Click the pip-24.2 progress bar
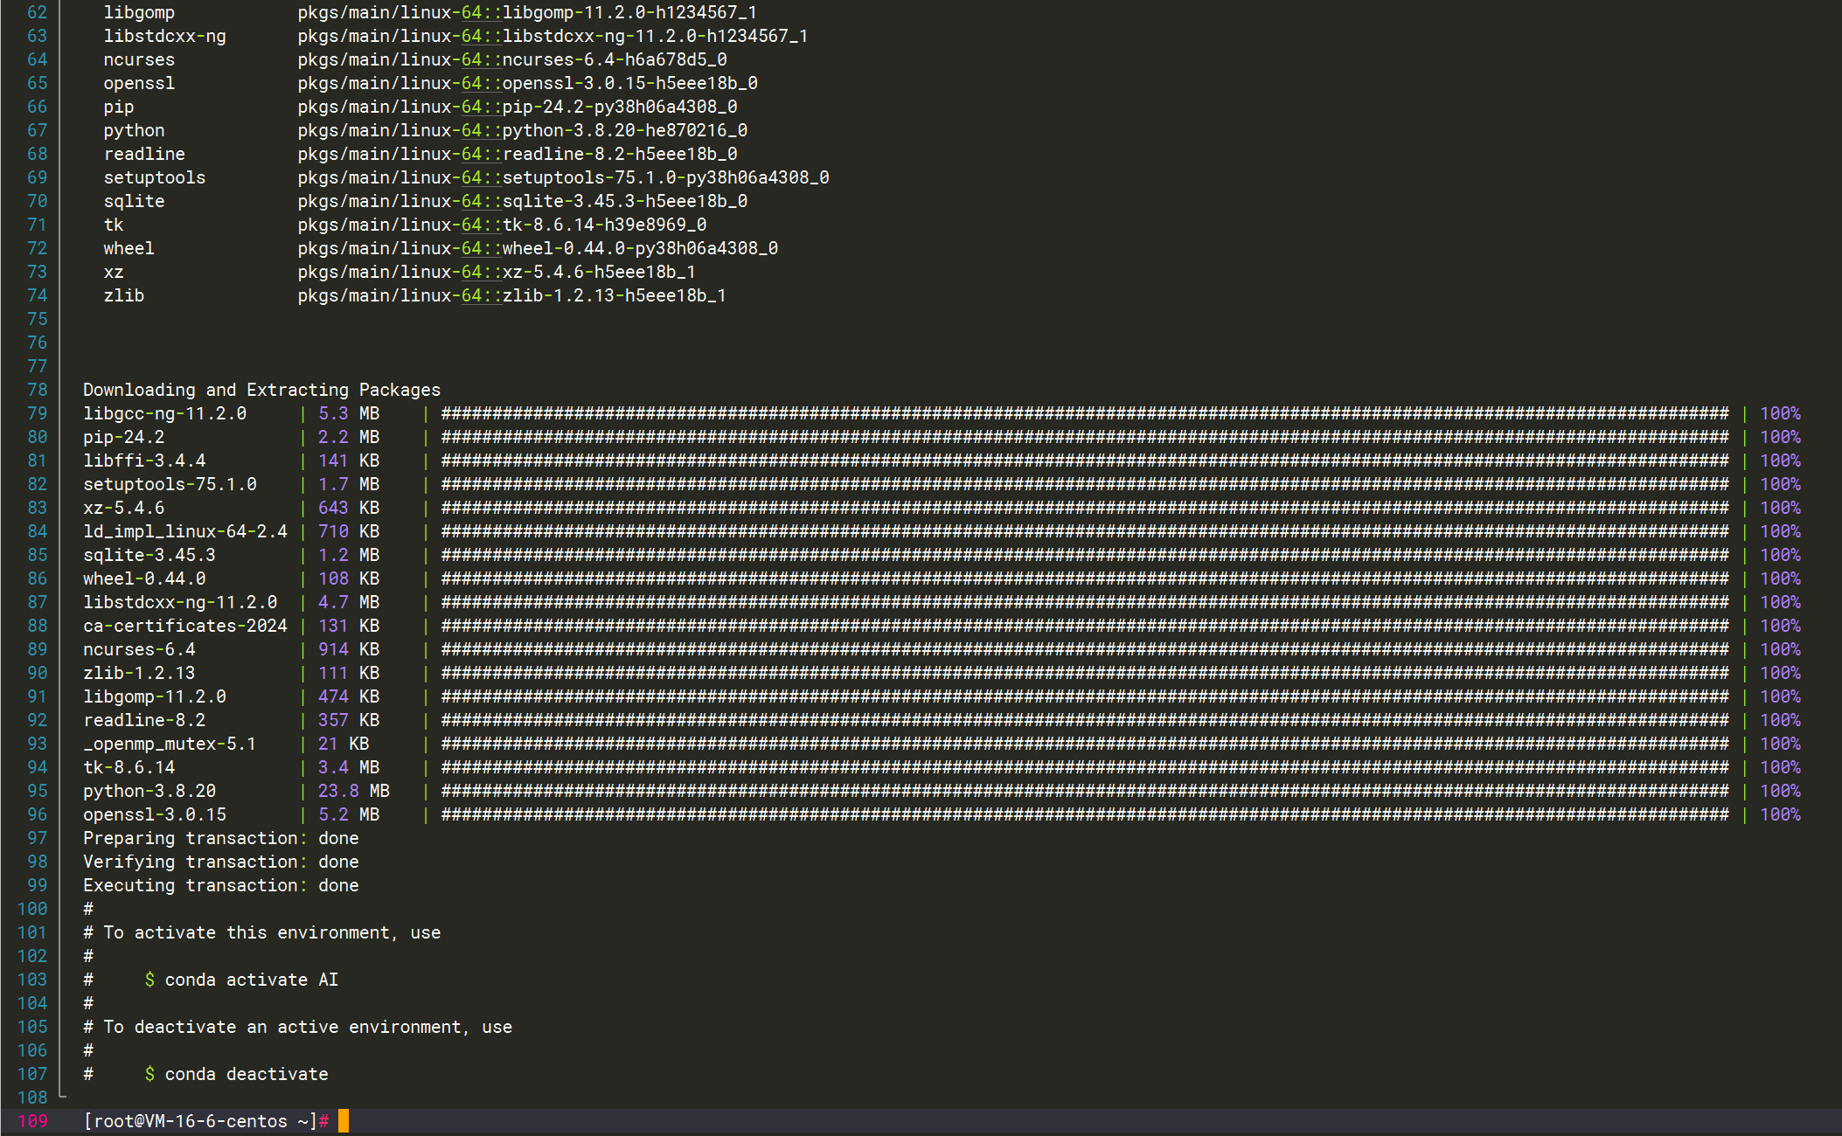1842x1136 pixels. (x=1084, y=437)
